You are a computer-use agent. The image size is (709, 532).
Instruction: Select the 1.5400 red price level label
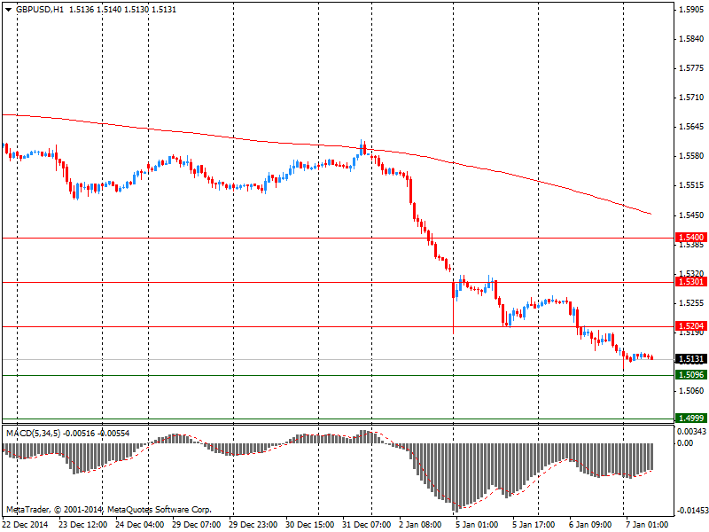point(691,238)
